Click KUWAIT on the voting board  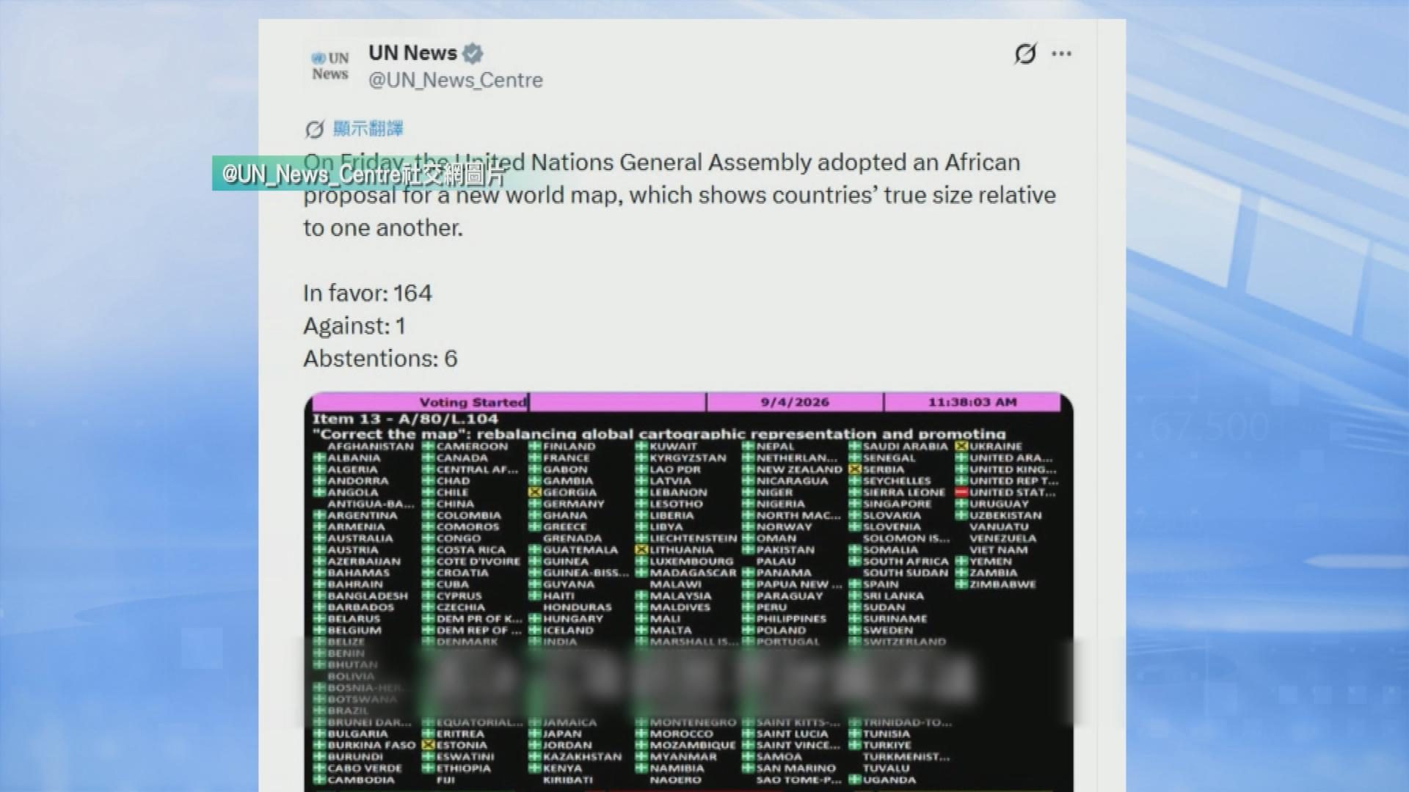(674, 446)
